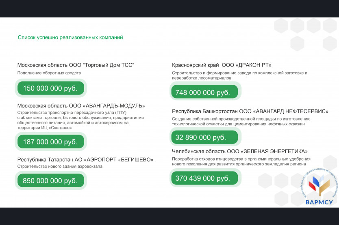Click the 850 000 000 руб. green badge

coord(51,180)
